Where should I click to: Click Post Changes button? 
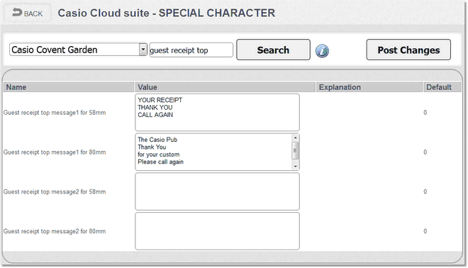tap(408, 50)
